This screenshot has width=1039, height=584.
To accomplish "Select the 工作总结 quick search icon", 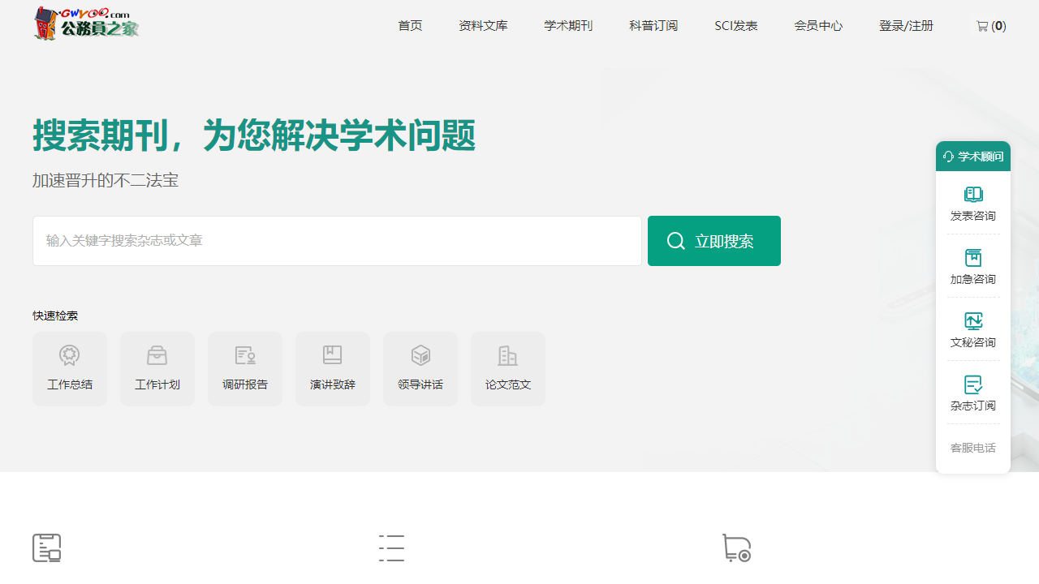I will pos(70,354).
